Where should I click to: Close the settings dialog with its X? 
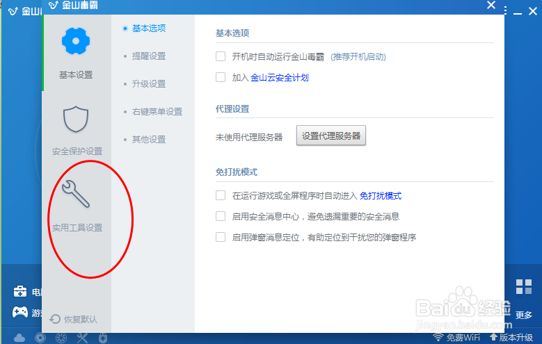[x=491, y=5]
